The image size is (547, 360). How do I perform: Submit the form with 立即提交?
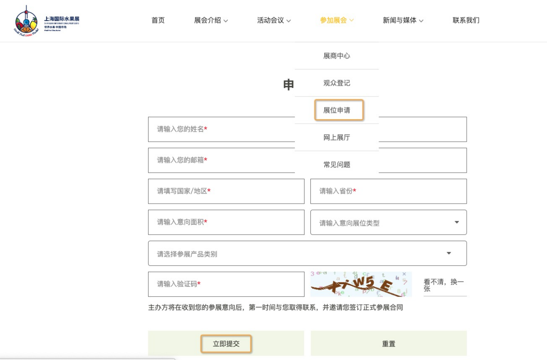pos(226,344)
